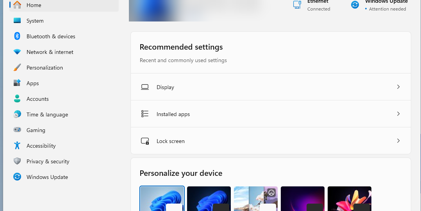The height and width of the screenshot is (211, 421).
Task: Open Gaming settings
Action: click(x=64, y=130)
